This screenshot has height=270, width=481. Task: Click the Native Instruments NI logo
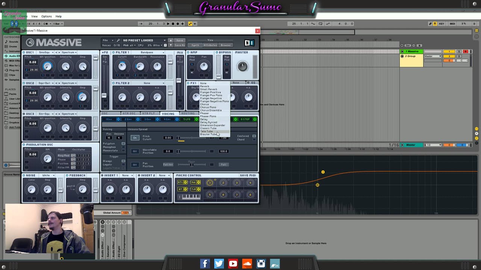pyautogui.click(x=249, y=42)
